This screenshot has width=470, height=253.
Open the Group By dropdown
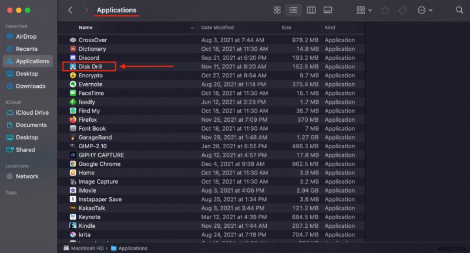[x=364, y=10]
